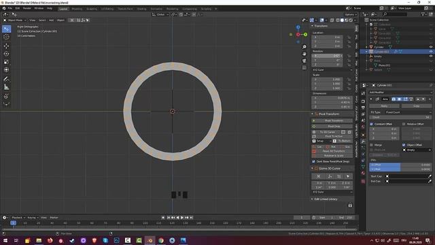Enable Merge checkbox
Image resolution: width=435 pixels, height=245 pixels.
pos(372,145)
